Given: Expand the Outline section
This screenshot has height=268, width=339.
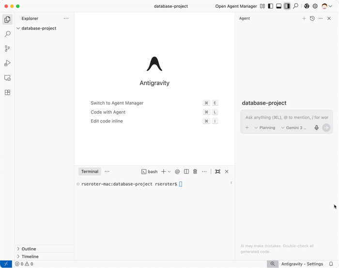Looking at the screenshot, I should 29,249.
